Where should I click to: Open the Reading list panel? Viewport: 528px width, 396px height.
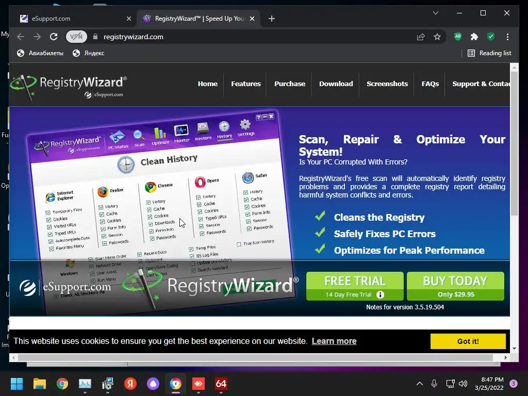tap(490, 53)
